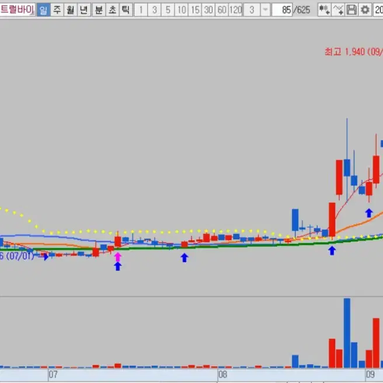Screen dimensions: 383x383
Task: Choose the 5 interval button
Action: coord(168,10)
